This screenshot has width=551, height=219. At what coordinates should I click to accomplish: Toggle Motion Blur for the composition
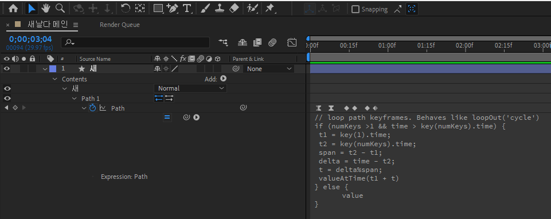click(x=272, y=42)
